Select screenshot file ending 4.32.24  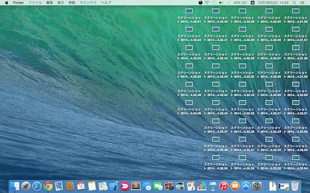point(269,144)
